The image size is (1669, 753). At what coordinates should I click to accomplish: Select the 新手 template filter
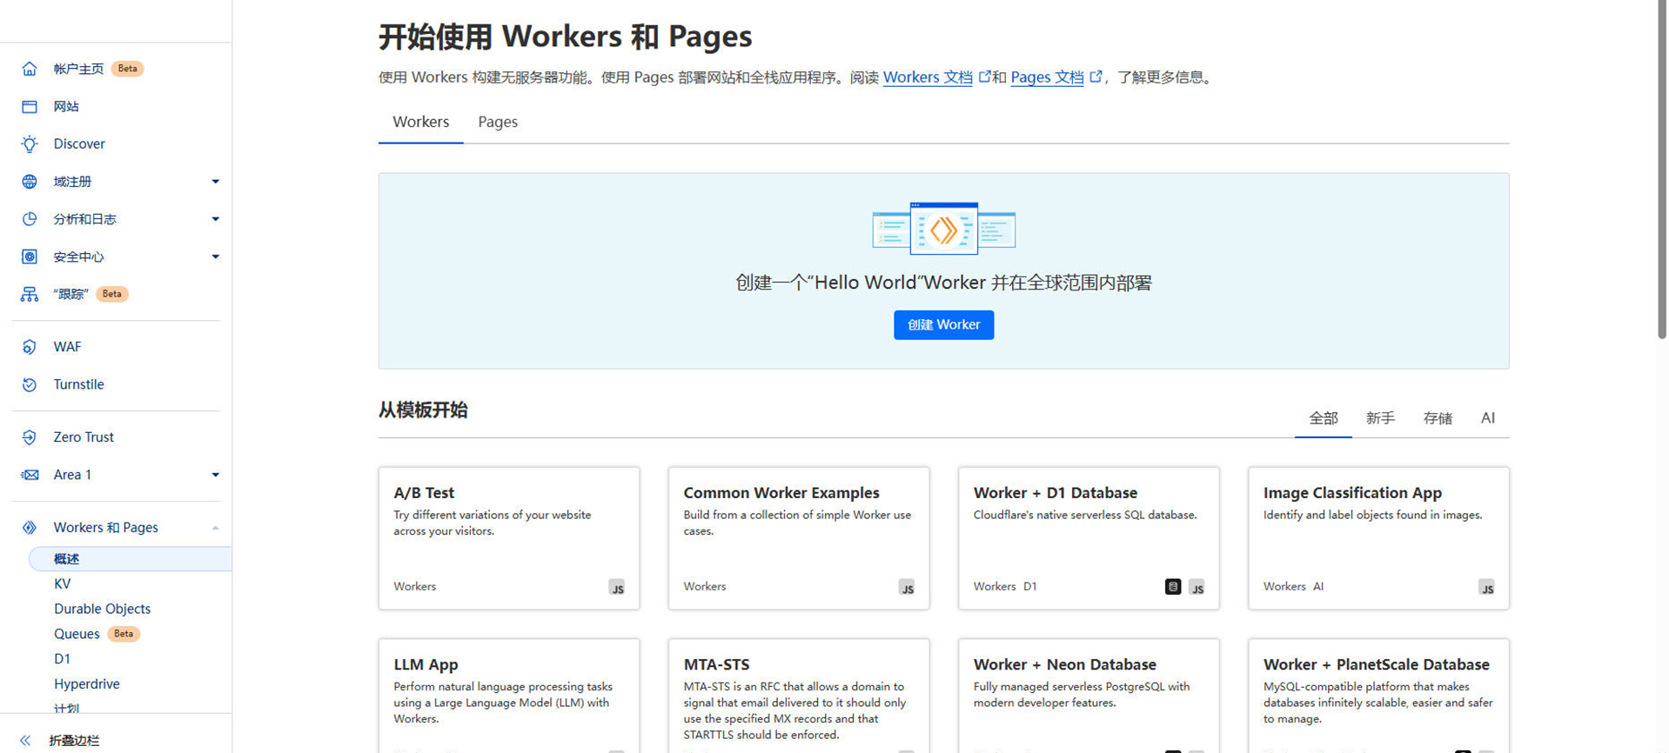1380,418
